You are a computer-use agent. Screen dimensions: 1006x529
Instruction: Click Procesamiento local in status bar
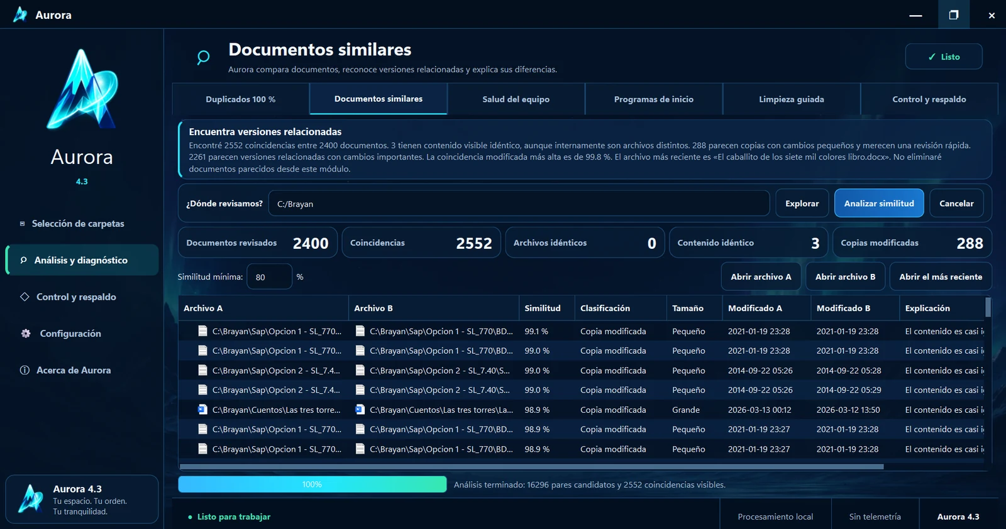click(775, 516)
